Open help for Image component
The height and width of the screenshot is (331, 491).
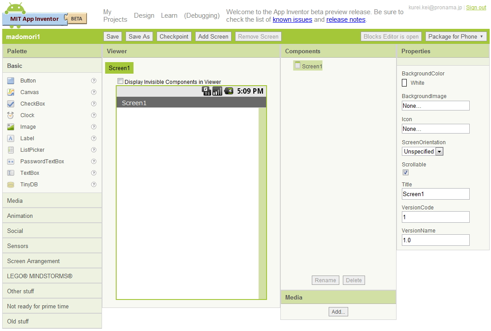pyautogui.click(x=94, y=127)
